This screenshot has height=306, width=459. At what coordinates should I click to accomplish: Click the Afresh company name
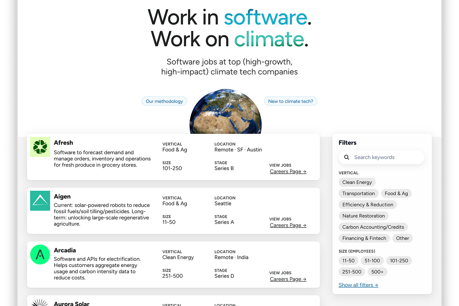[63, 142]
